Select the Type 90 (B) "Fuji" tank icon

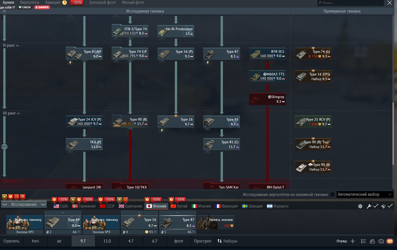click(x=301, y=144)
